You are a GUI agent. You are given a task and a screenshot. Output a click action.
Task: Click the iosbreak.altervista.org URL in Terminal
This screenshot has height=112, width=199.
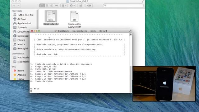pos(77,49)
